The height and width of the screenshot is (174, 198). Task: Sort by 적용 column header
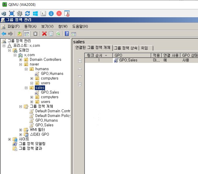click(156, 55)
